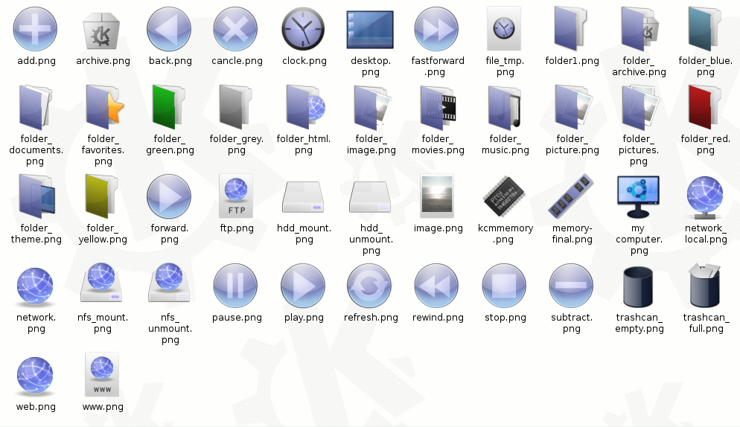This screenshot has height=427, width=740.
Task: Select the green folder_green.png icon
Action: [169, 108]
